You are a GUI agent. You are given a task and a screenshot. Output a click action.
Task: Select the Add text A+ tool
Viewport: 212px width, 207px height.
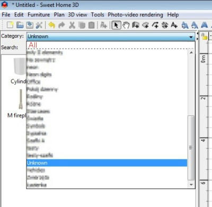click(174, 25)
